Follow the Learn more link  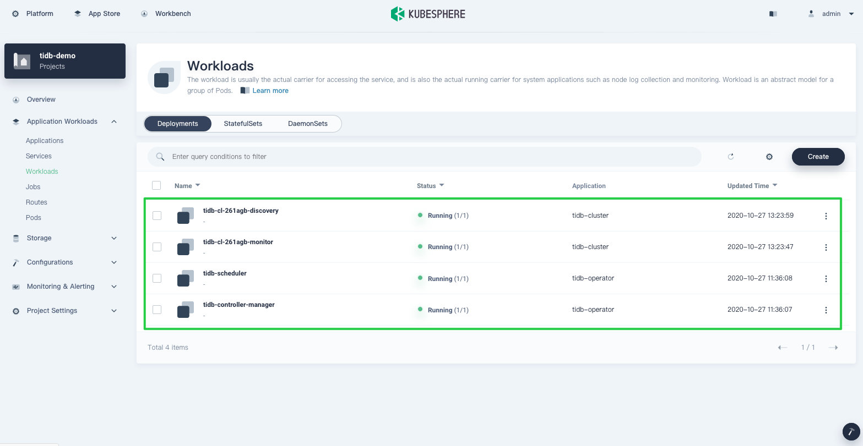tap(270, 91)
